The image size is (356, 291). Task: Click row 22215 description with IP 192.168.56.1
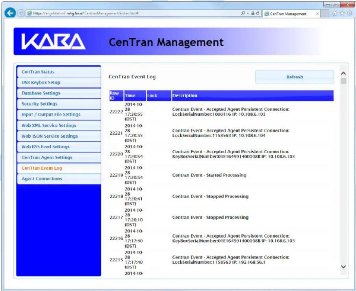[x=231, y=260]
